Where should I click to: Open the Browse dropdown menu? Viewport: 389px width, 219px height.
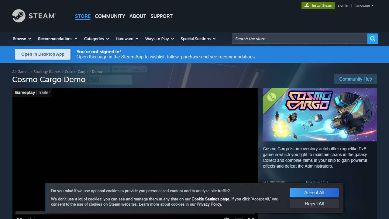point(22,39)
